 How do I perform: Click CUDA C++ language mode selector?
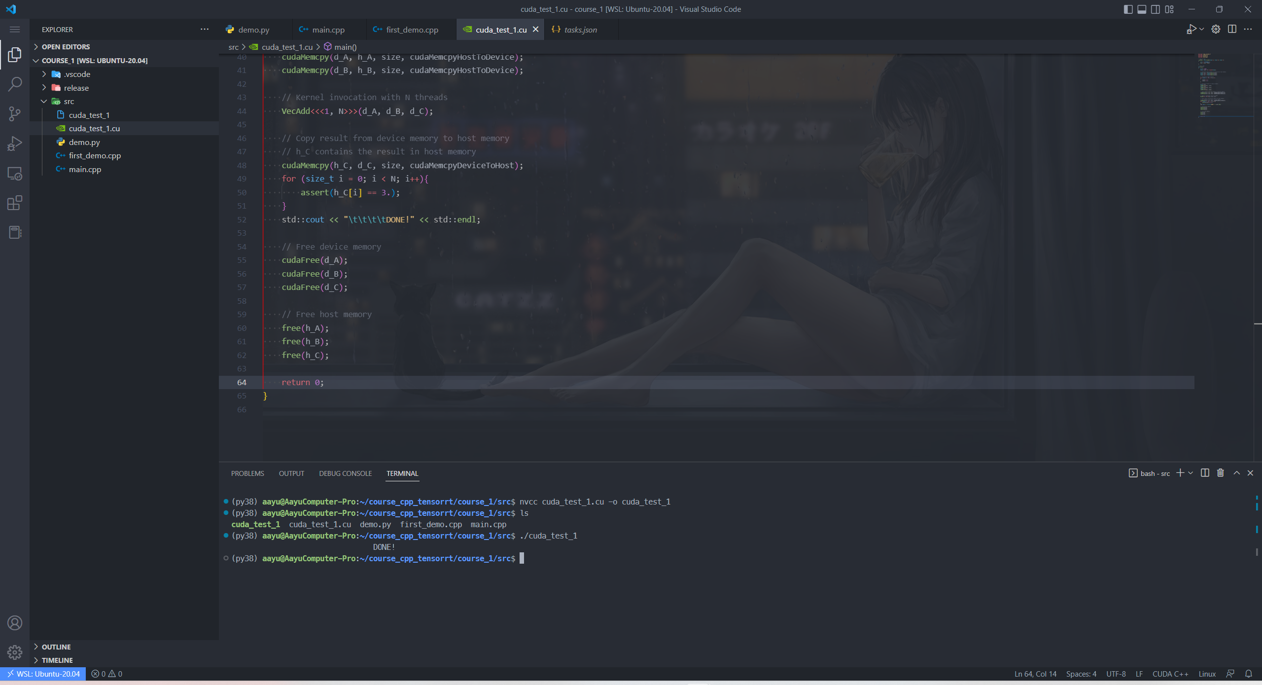coord(1170,674)
